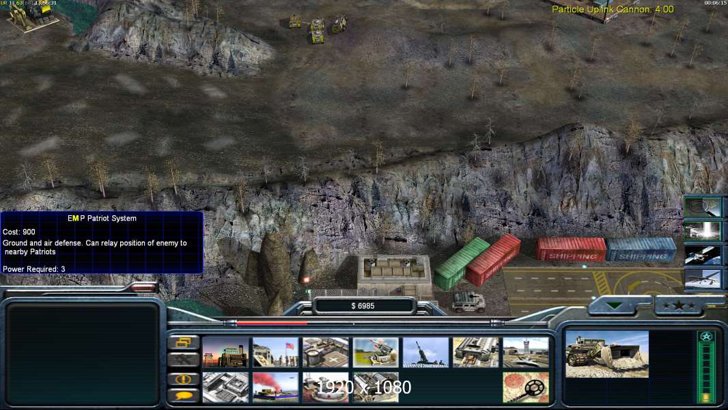Click the green veterancy experience bar
728x410 pixels.
705,373
